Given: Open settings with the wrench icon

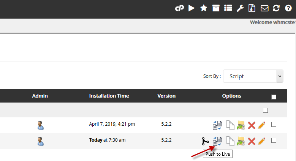Looking at the screenshot, I should [x=240, y=8].
